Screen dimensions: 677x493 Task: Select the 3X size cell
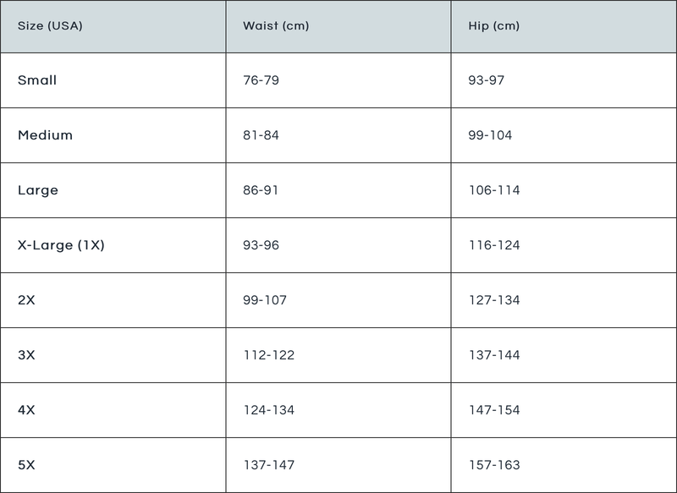pos(26,355)
